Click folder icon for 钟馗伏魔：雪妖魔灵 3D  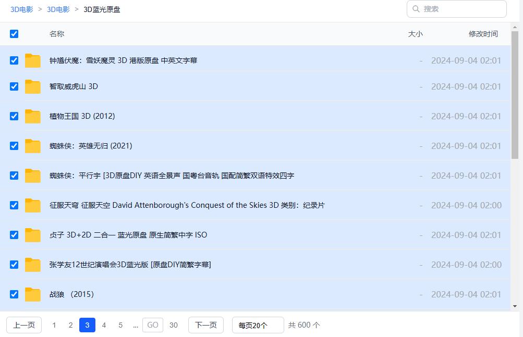[32, 61]
